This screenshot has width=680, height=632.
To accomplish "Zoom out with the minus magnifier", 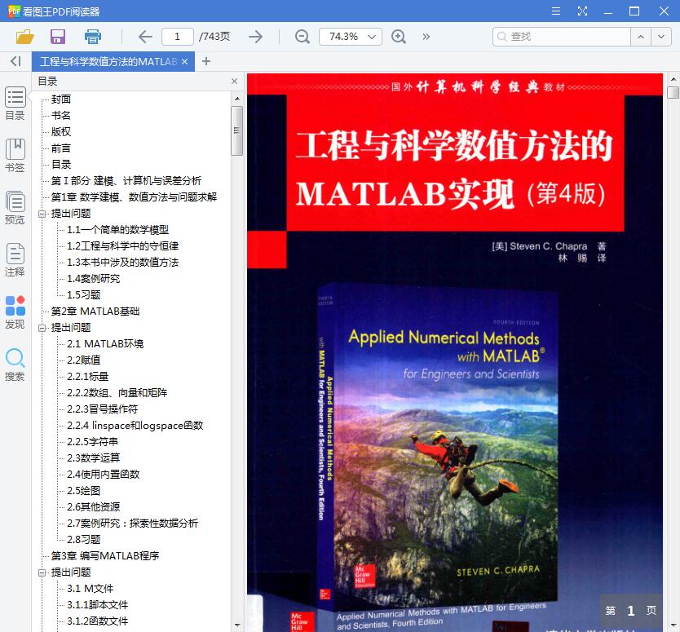I will tap(302, 37).
